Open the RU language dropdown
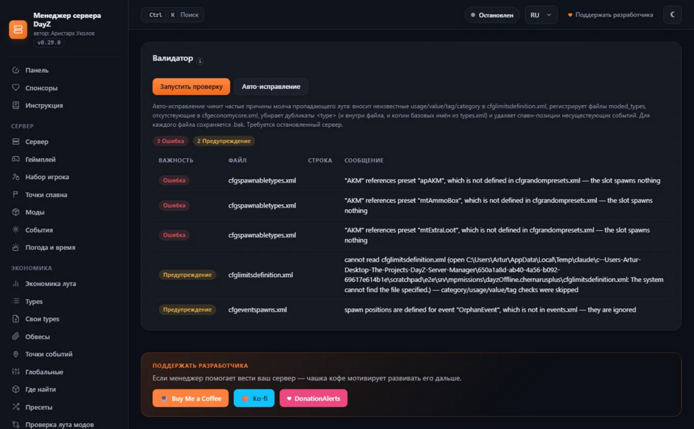 (x=541, y=15)
